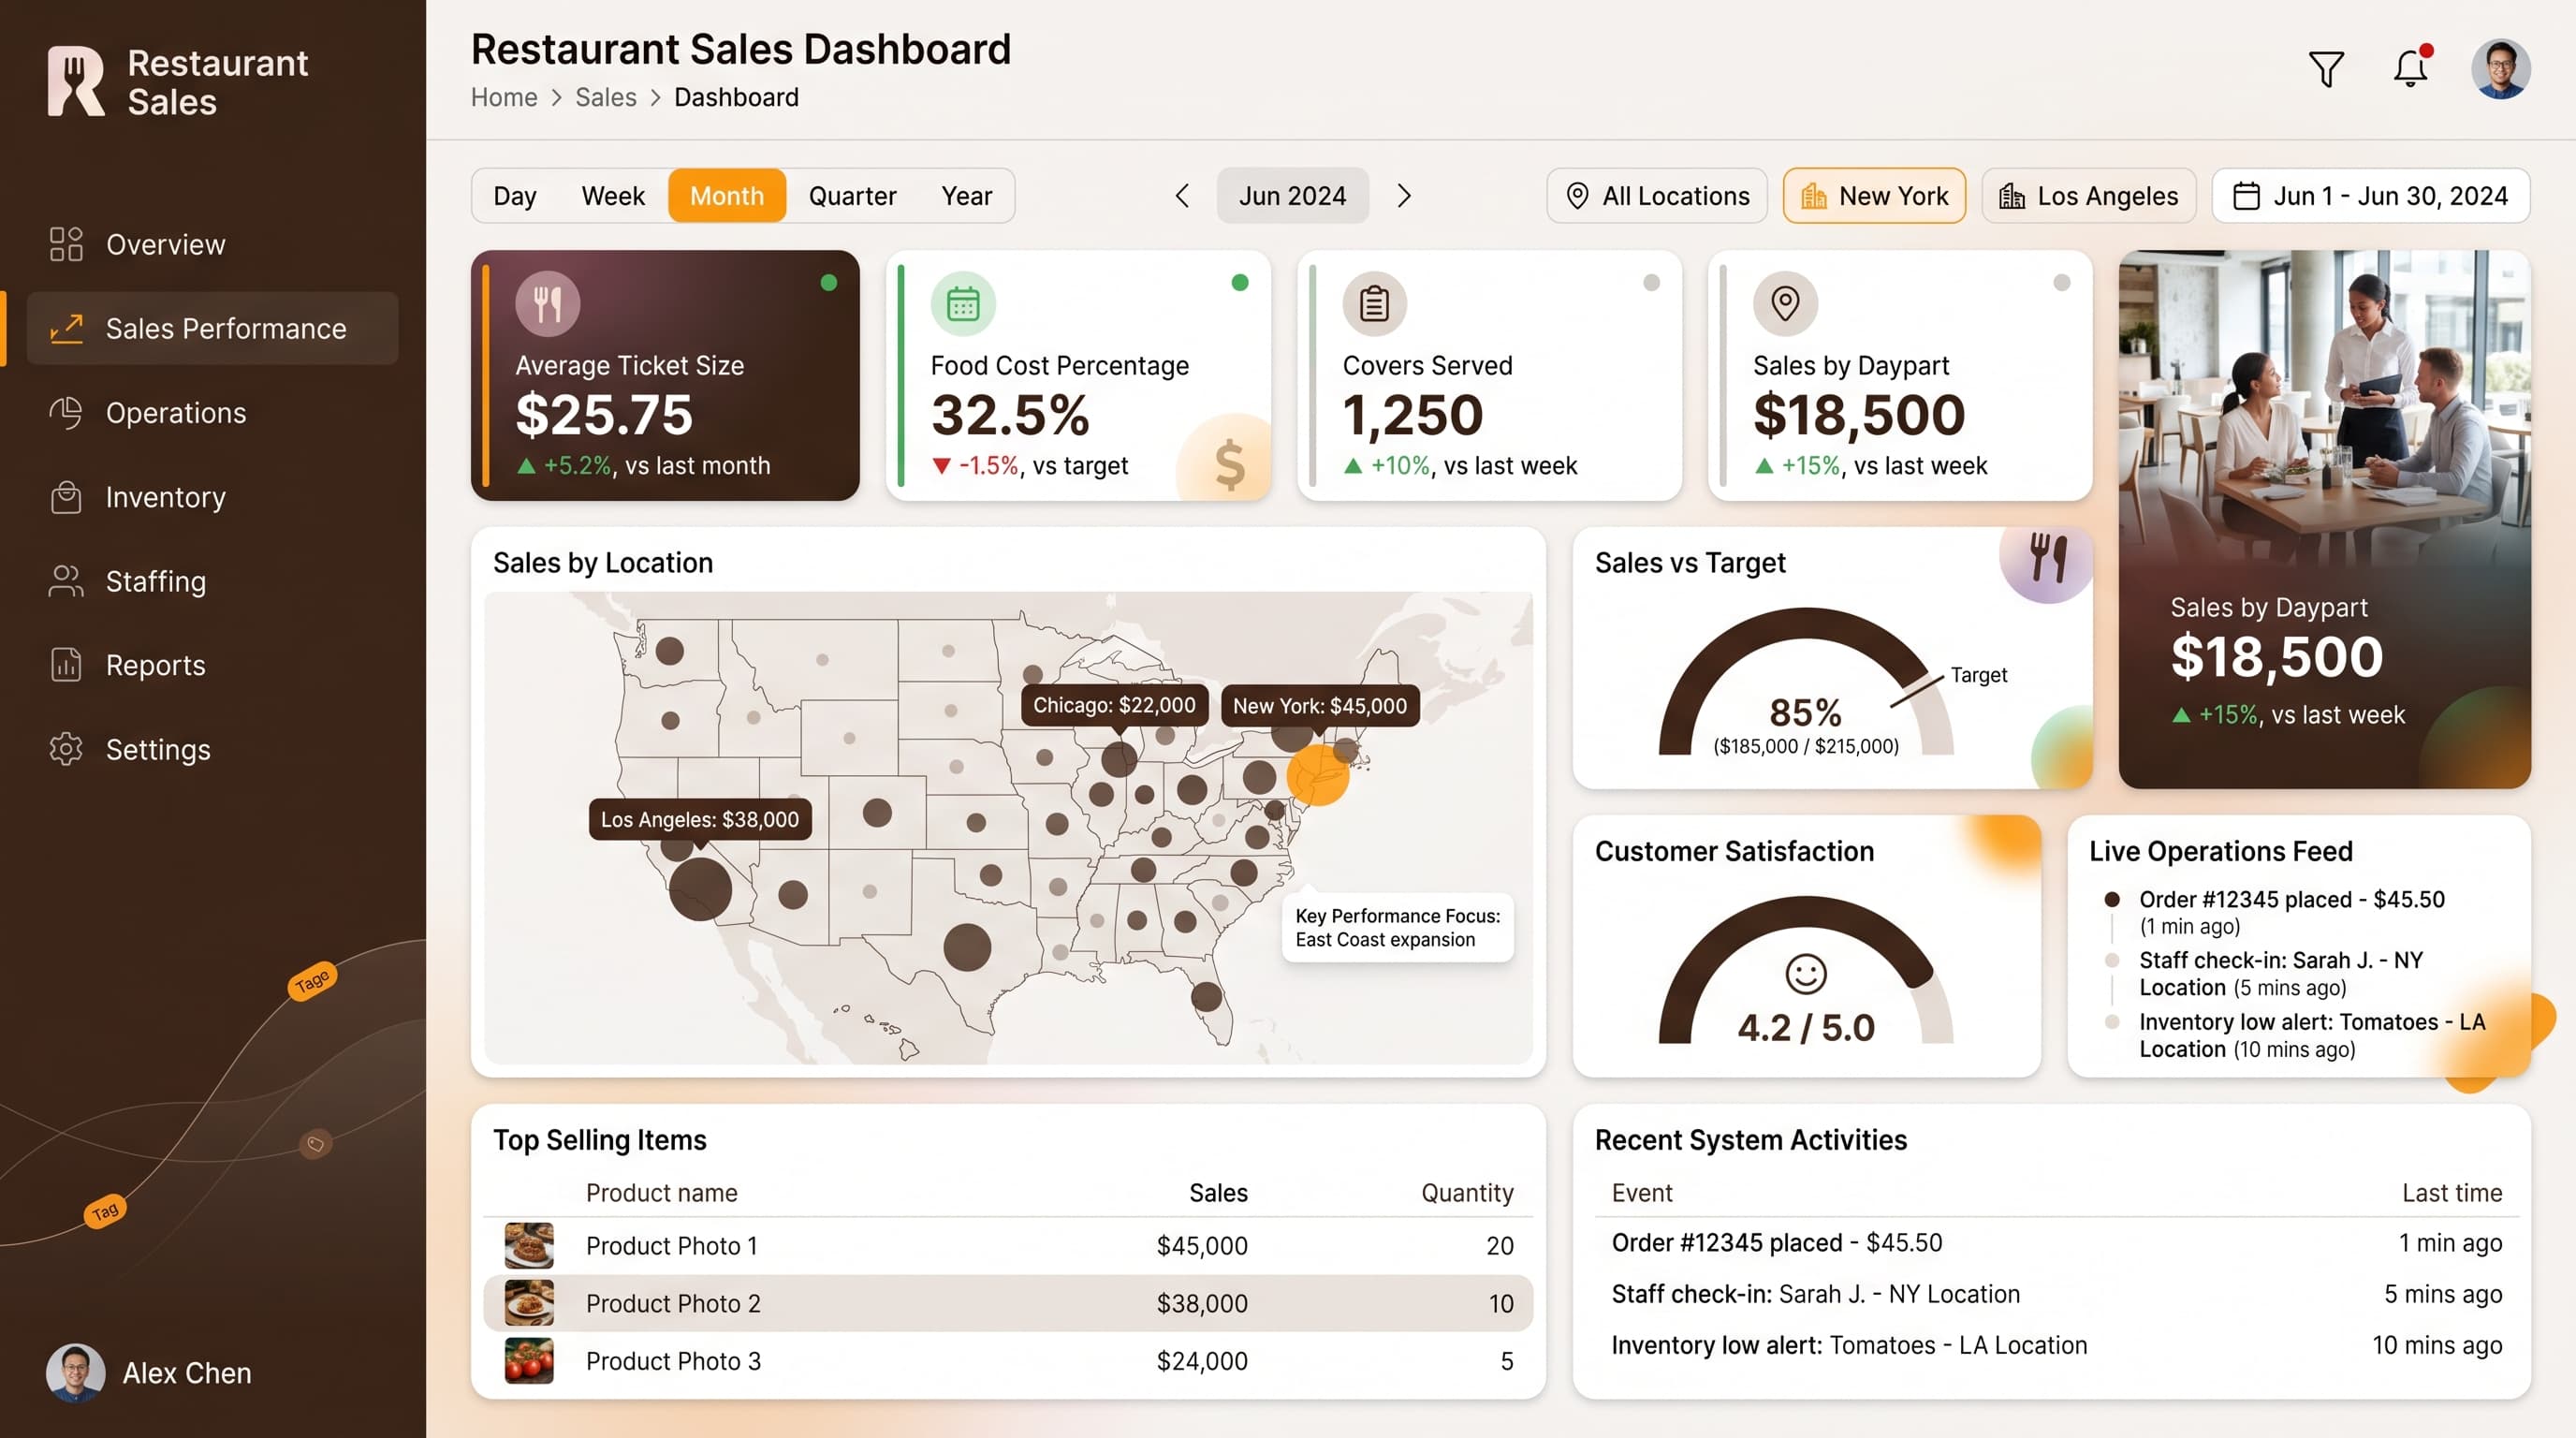Click Home breadcrumb link

coord(504,97)
